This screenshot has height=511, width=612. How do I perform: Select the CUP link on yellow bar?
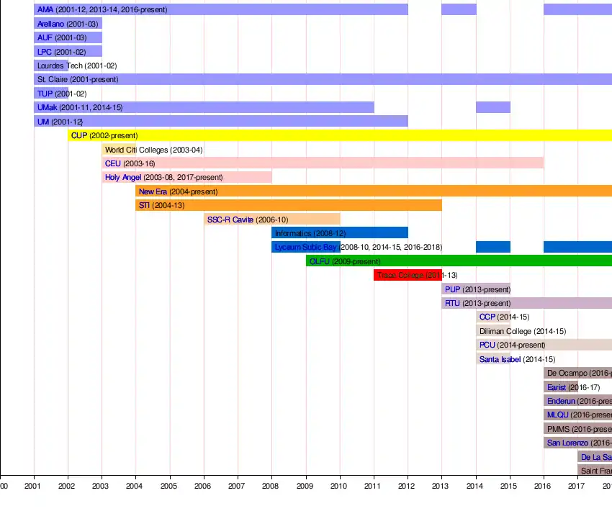coord(79,135)
